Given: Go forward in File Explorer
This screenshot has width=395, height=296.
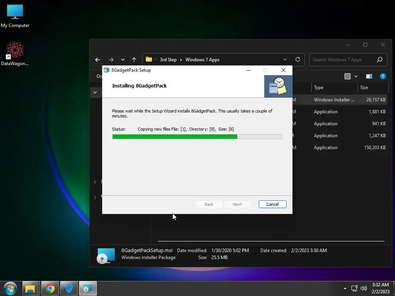Looking at the screenshot, I should tap(111, 60).
